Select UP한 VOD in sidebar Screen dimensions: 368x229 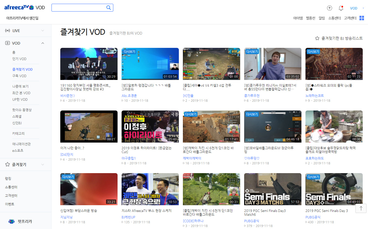coord(20,99)
